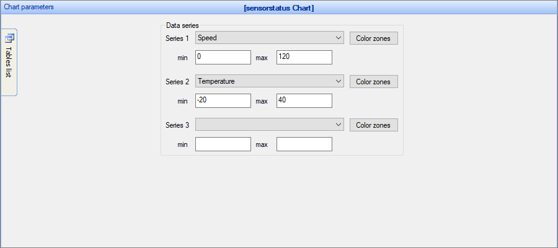
Task: Click Series 1 min field containing 0
Action: tap(223, 57)
